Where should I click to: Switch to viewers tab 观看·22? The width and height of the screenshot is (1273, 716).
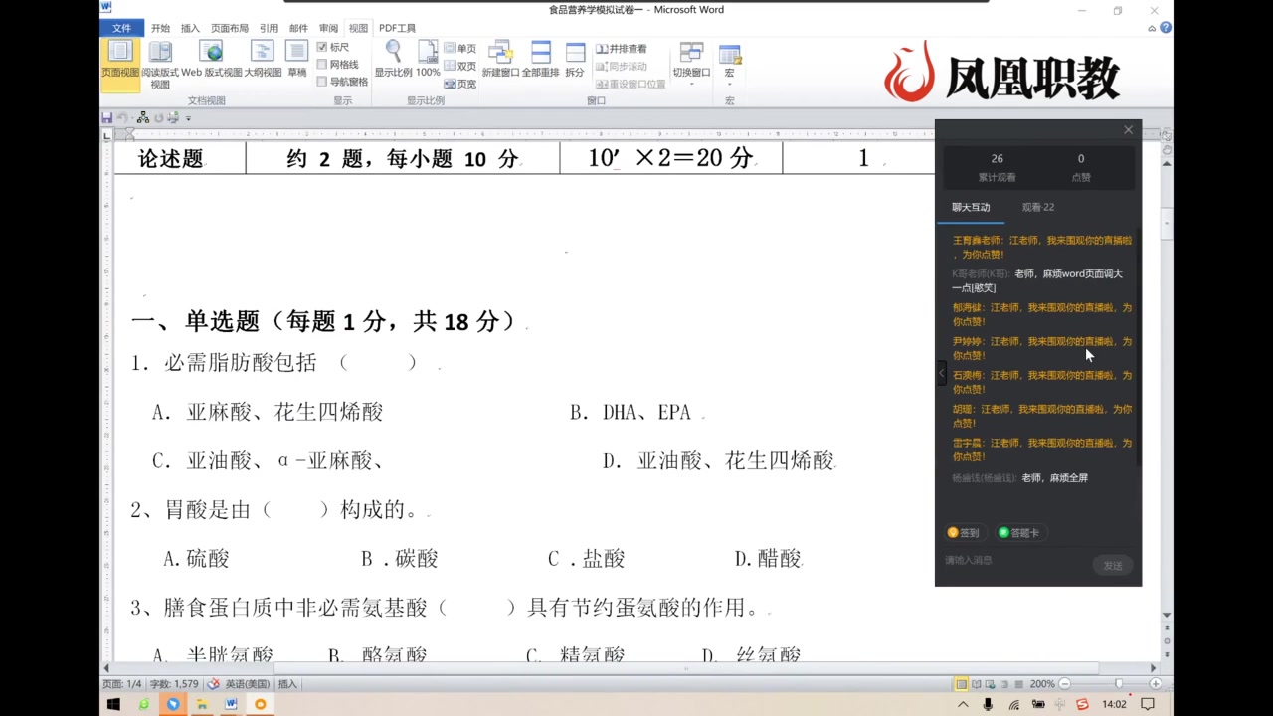[1038, 207]
